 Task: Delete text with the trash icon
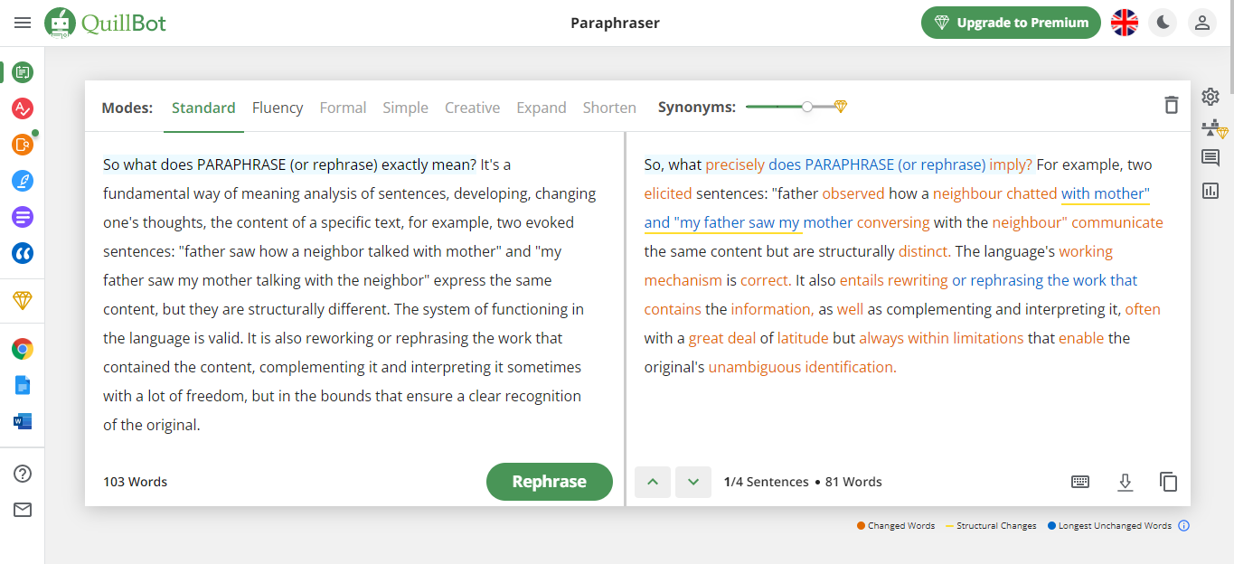click(1172, 105)
